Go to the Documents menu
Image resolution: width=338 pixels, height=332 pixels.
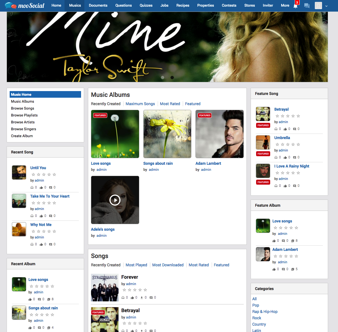[98, 6]
